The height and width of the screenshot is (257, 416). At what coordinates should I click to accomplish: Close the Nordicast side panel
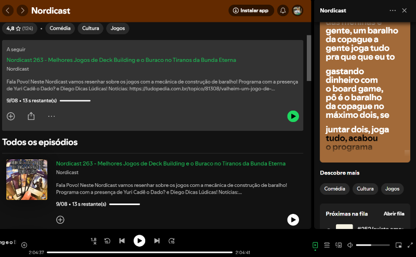click(405, 10)
